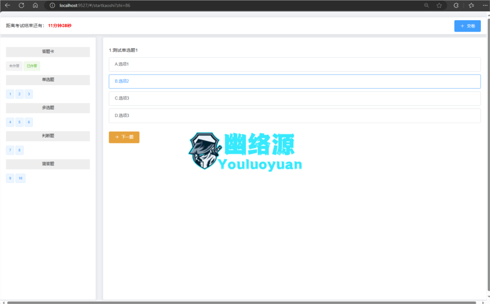The image size is (490, 304).
Task: Jump to question 3 on answer card
Action: pyautogui.click(x=29, y=94)
